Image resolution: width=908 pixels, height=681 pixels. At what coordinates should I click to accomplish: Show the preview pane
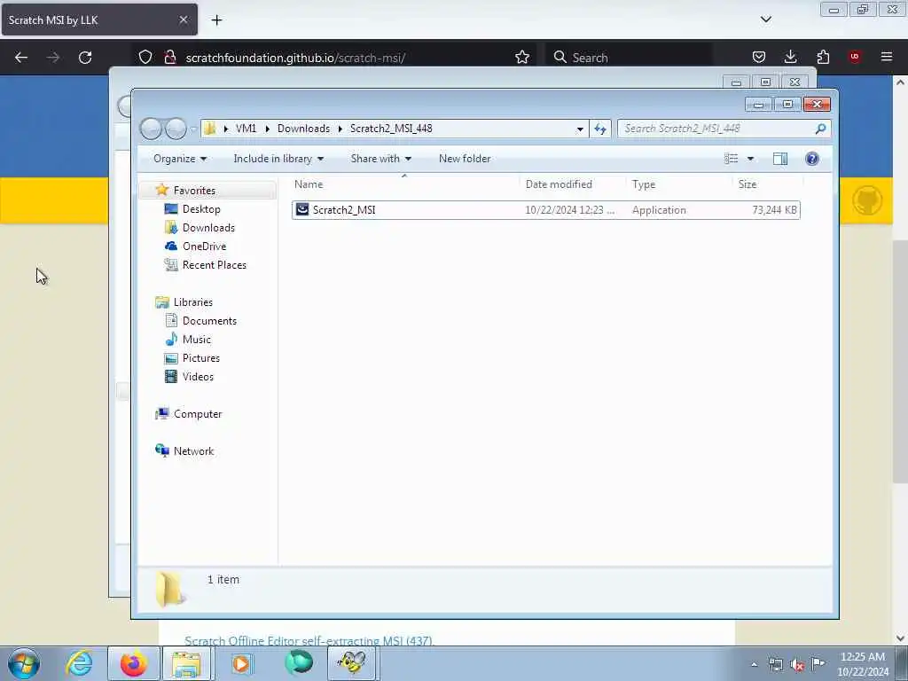click(x=780, y=159)
